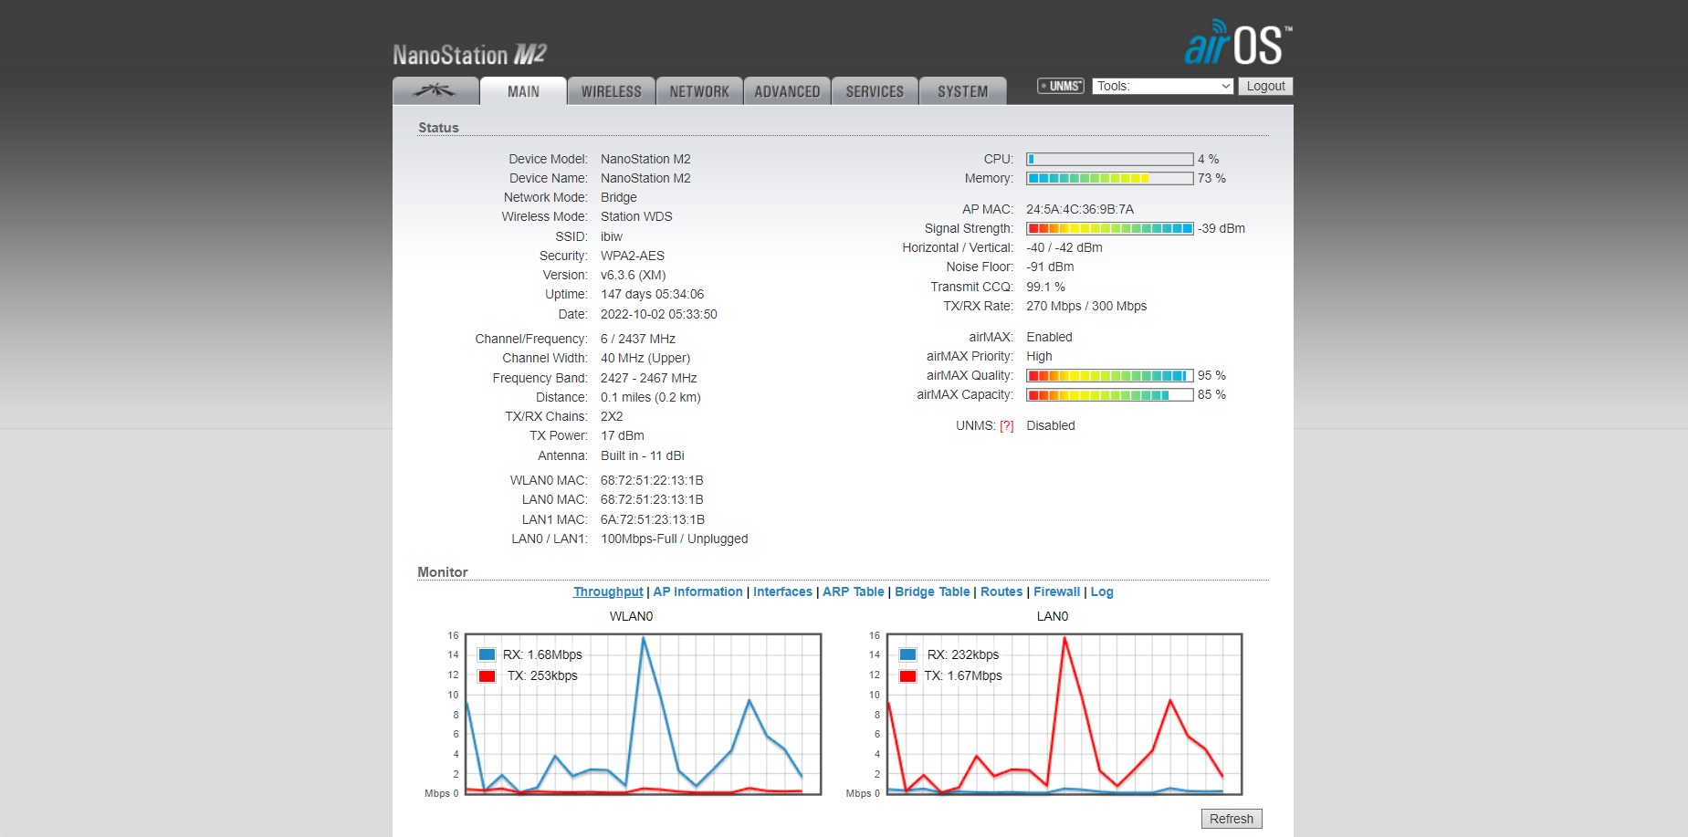Click version text v6.3.6 (XM)
The height and width of the screenshot is (837, 1688).
[x=633, y=275]
